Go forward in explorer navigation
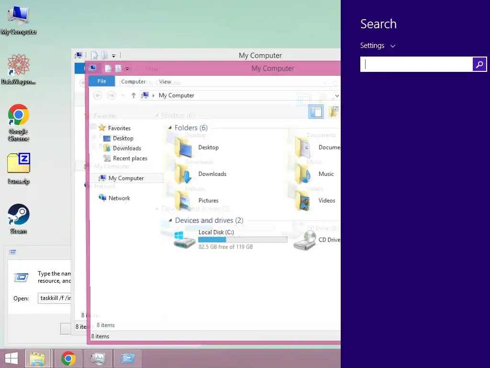Viewport: 490px width, 368px height. pyautogui.click(x=111, y=95)
